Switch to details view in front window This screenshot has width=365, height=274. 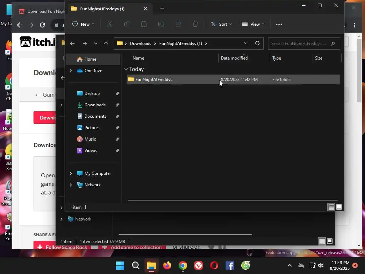click(x=331, y=207)
